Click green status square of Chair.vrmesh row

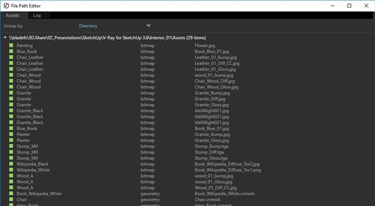tap(11, 199)
